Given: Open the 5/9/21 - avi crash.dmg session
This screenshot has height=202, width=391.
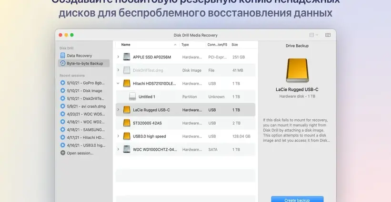Looking at the screenshot, I should click(86, 106).
